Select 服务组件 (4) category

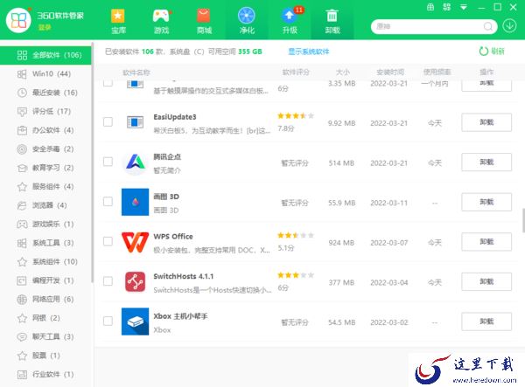point(45,186)
